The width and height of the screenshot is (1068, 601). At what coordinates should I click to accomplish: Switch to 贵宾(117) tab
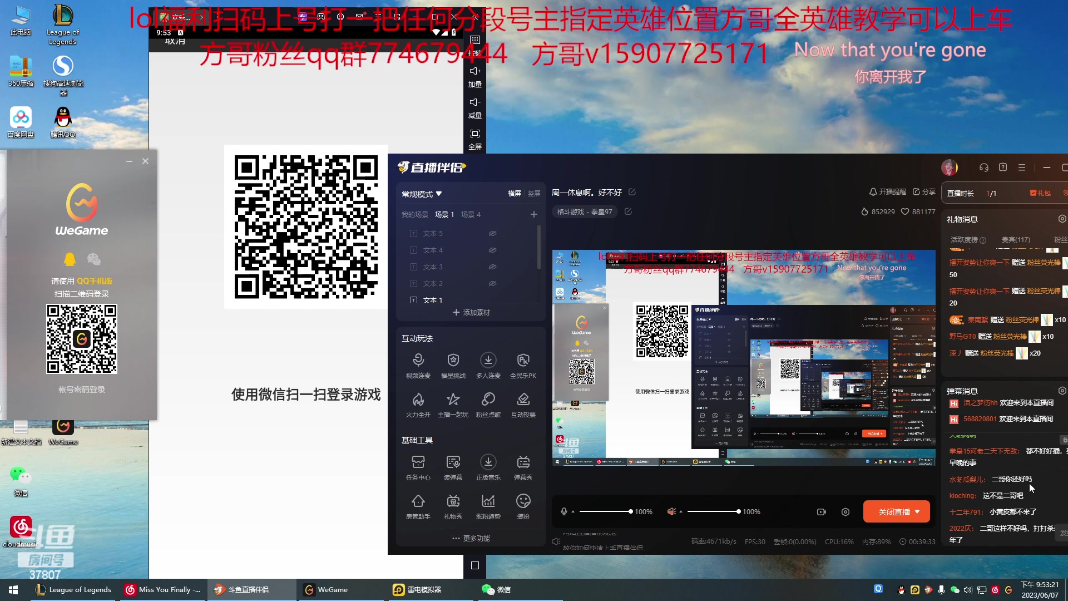point(1016,240)
